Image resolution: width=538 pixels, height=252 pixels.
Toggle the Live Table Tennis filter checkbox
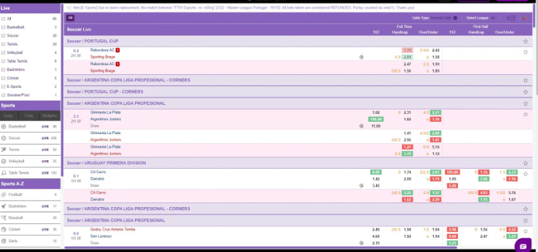coord(3,61)
